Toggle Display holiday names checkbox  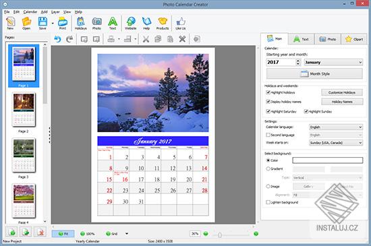coord(268,102)
